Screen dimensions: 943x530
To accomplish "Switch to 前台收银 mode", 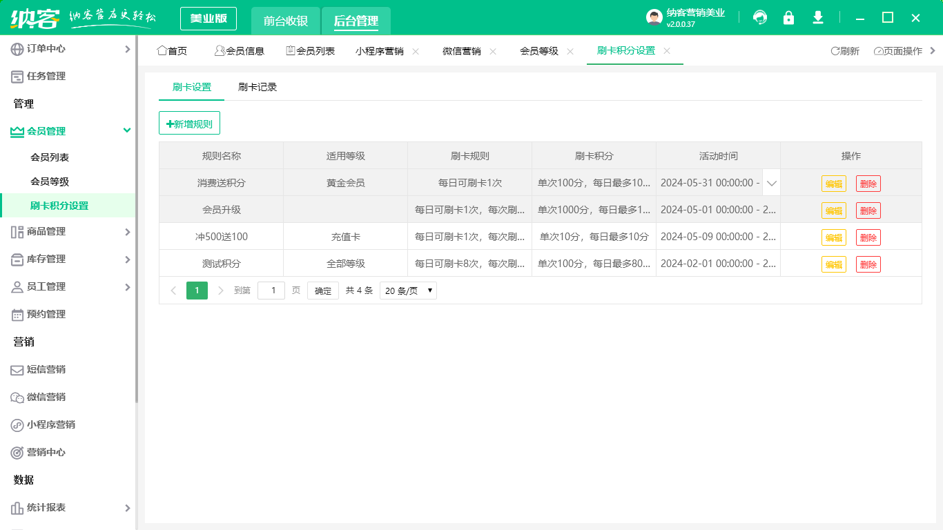I will click(286, 21).
